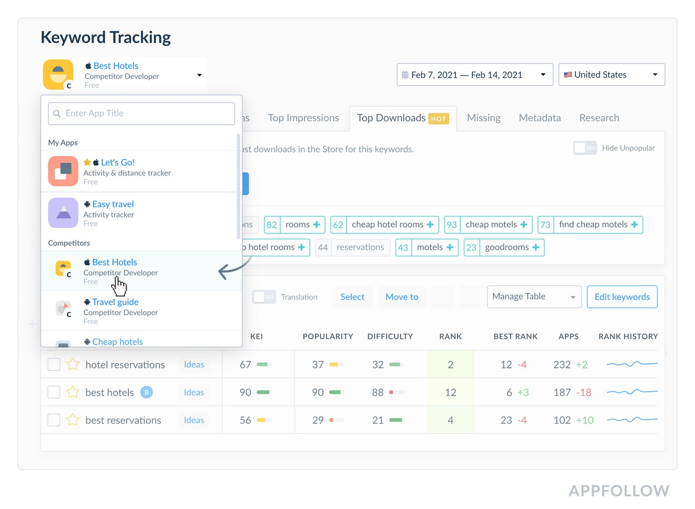Click the Let's Go! app icon
Viewport: 695px width, 509px height.
click(63, 171)
